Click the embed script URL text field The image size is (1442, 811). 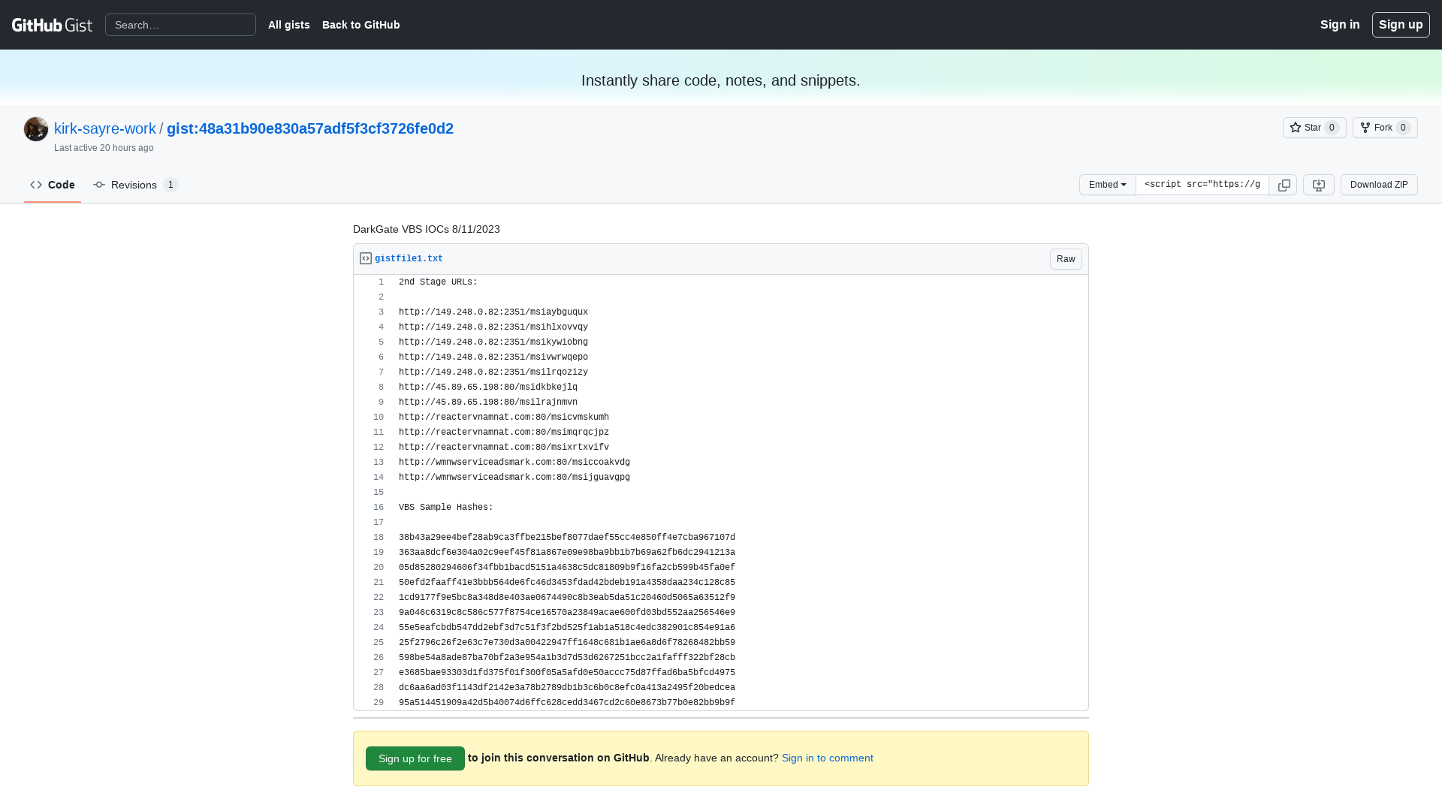tap(1202, 185)
